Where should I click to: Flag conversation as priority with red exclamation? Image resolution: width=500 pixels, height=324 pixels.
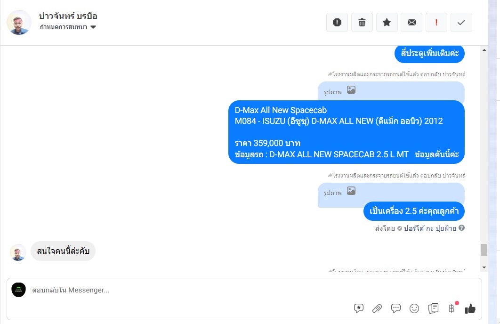click(436, 22)
